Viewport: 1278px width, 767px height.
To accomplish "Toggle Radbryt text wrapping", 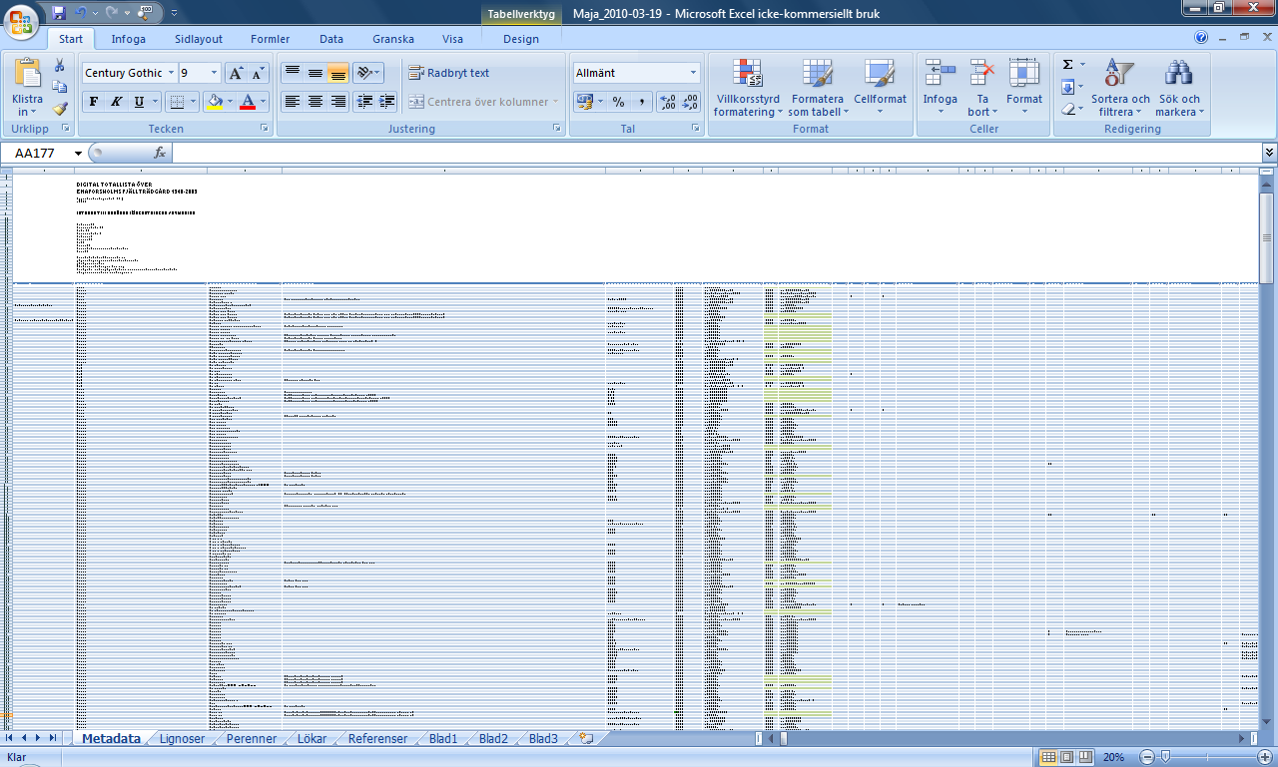I will (449, 73).
